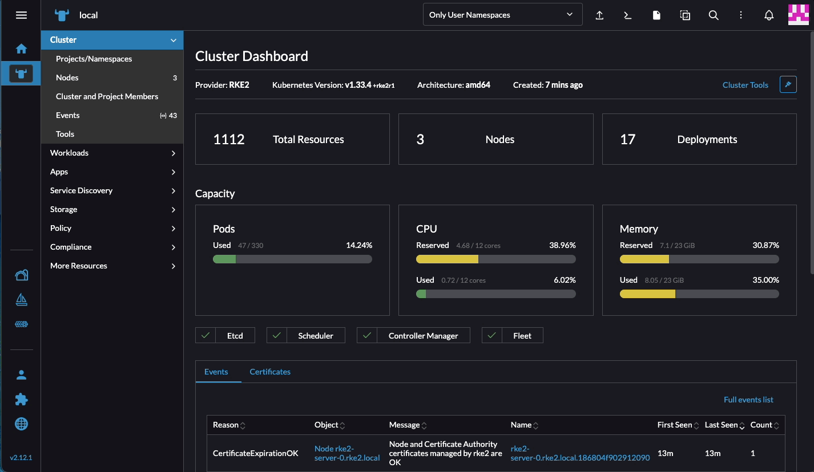Image resolution: width=814 pixels, height=472 pixels.
Task: Download the KubeConfig file icon
Action: pyautogui.click(x=656, y=15)
